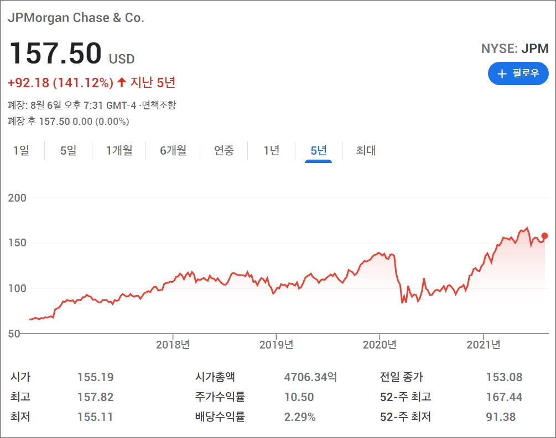Image resolution: width=556 pixels, height=438 pixels.
Task: Click the 2019년 axis label
Action: tap(276, 345)
